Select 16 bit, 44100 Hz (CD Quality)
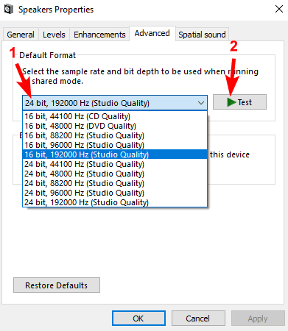Viewport: 288px width, 331px height. [115, 116]
